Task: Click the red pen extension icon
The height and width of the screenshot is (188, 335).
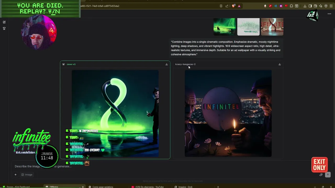Action: tap(270, 6)
